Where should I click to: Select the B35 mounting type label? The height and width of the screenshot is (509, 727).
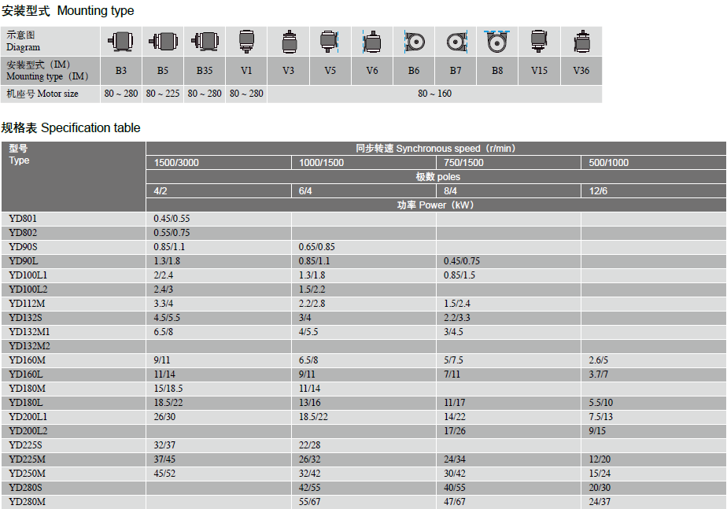tap(205, 71)
